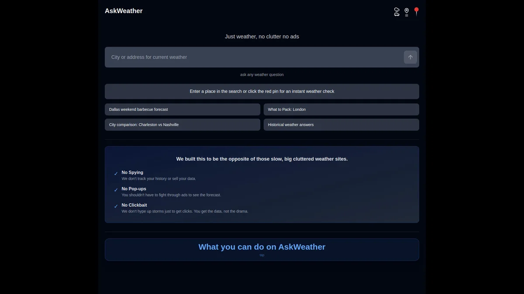The height and width of the screenshot is (294, 524).
Task: Click the red pin for instant weather
Action: click(x=416, y=11)
